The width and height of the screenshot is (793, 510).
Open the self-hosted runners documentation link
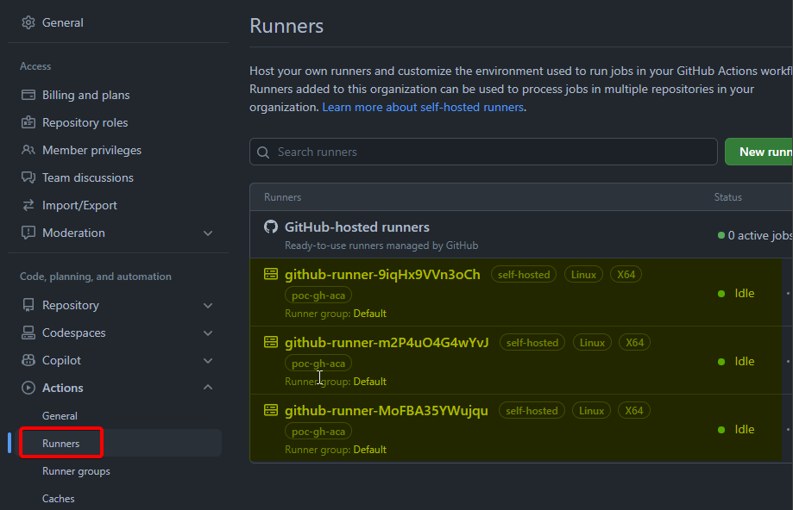[422, 107]
